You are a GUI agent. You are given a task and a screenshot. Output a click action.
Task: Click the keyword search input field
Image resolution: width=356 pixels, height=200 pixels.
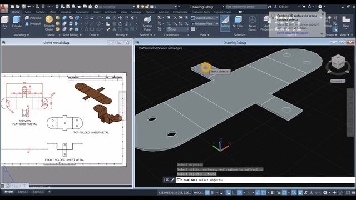click(246, 7)
